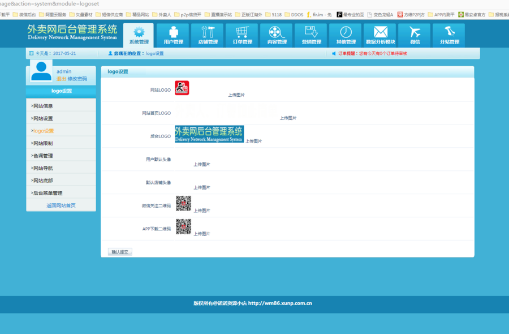Click 修改密码 link
Screen dimensions: 509x334
pyautogui.click(x=77, y=79)
